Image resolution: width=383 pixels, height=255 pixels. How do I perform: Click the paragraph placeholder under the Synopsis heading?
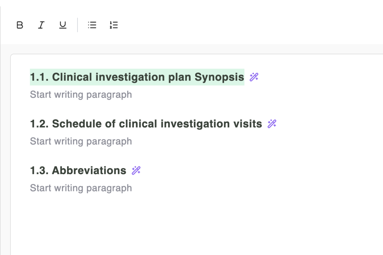(81, 94)
